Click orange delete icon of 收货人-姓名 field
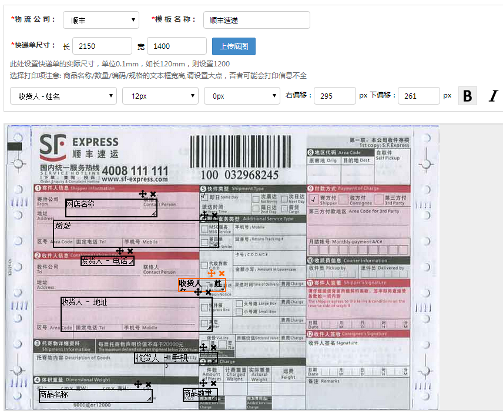The image size is (503, 413). tap(222, 273)
